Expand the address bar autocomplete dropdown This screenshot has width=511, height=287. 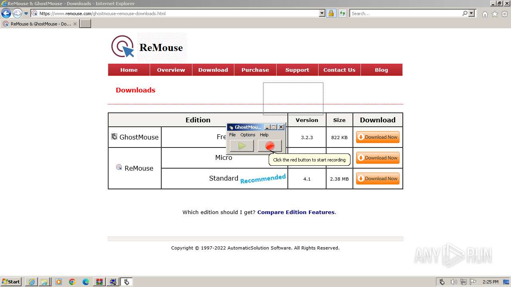point(322,13)
